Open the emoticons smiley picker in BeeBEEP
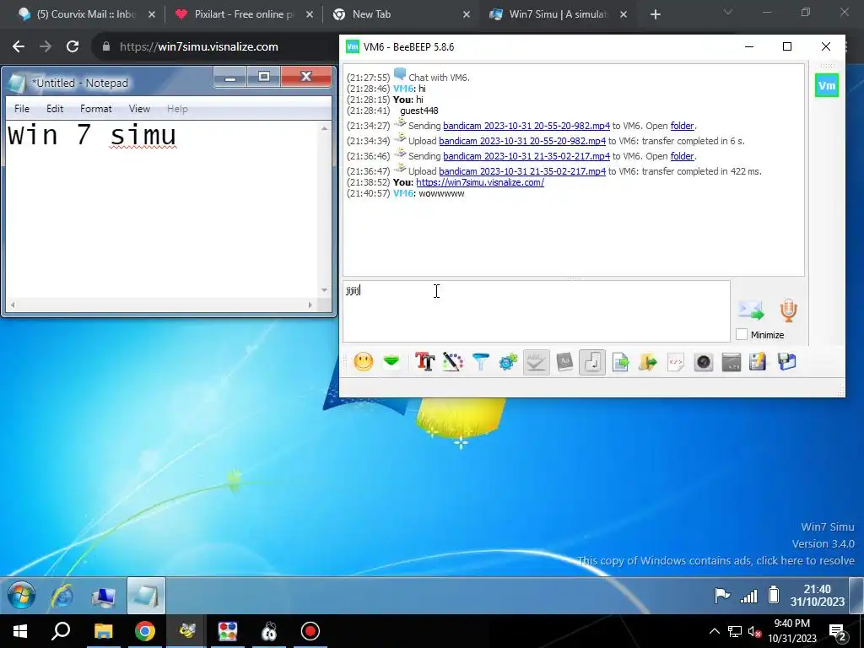864x648 pixels. coord(363,362)
